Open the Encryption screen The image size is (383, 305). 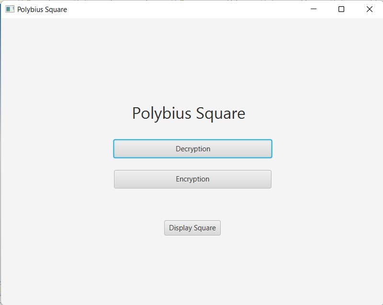coord(192,179)
